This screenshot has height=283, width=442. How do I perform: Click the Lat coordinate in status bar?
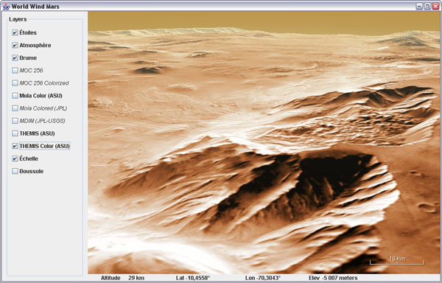[x=193, y=278]
